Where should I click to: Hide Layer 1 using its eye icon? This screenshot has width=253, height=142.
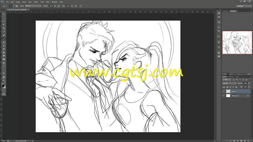pos(224,91)
